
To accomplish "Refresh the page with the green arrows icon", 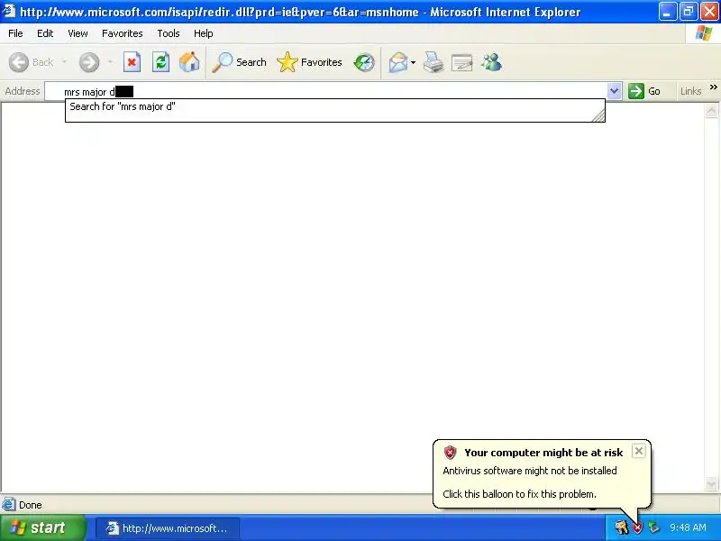I will (x=161, y=62).
